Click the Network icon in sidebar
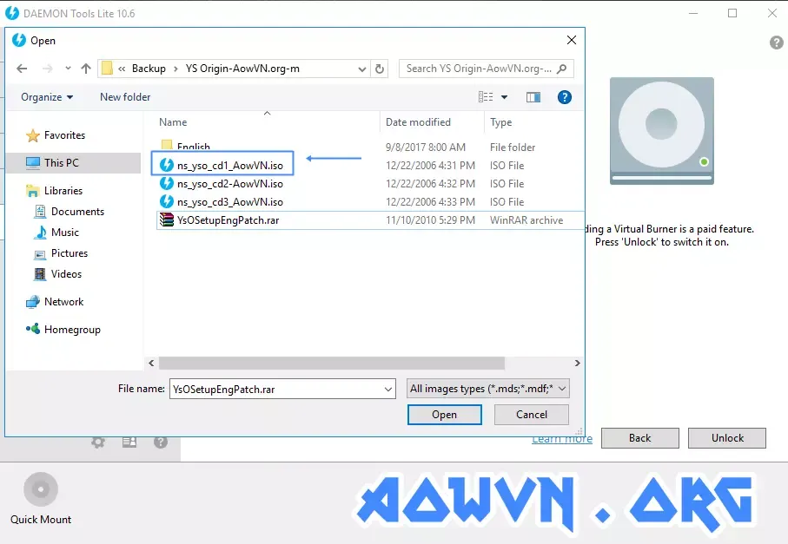This screenshot has width=788, height=544. (x=33, y=302)
